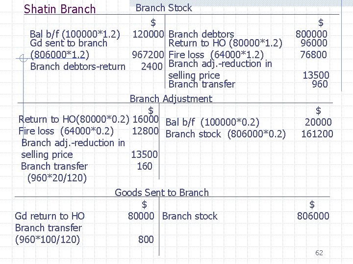The height and width of the screenshot is (264, 353).
Task: Click 'Fire loss (64000*1.2)' entry
Action: (216, 55)
